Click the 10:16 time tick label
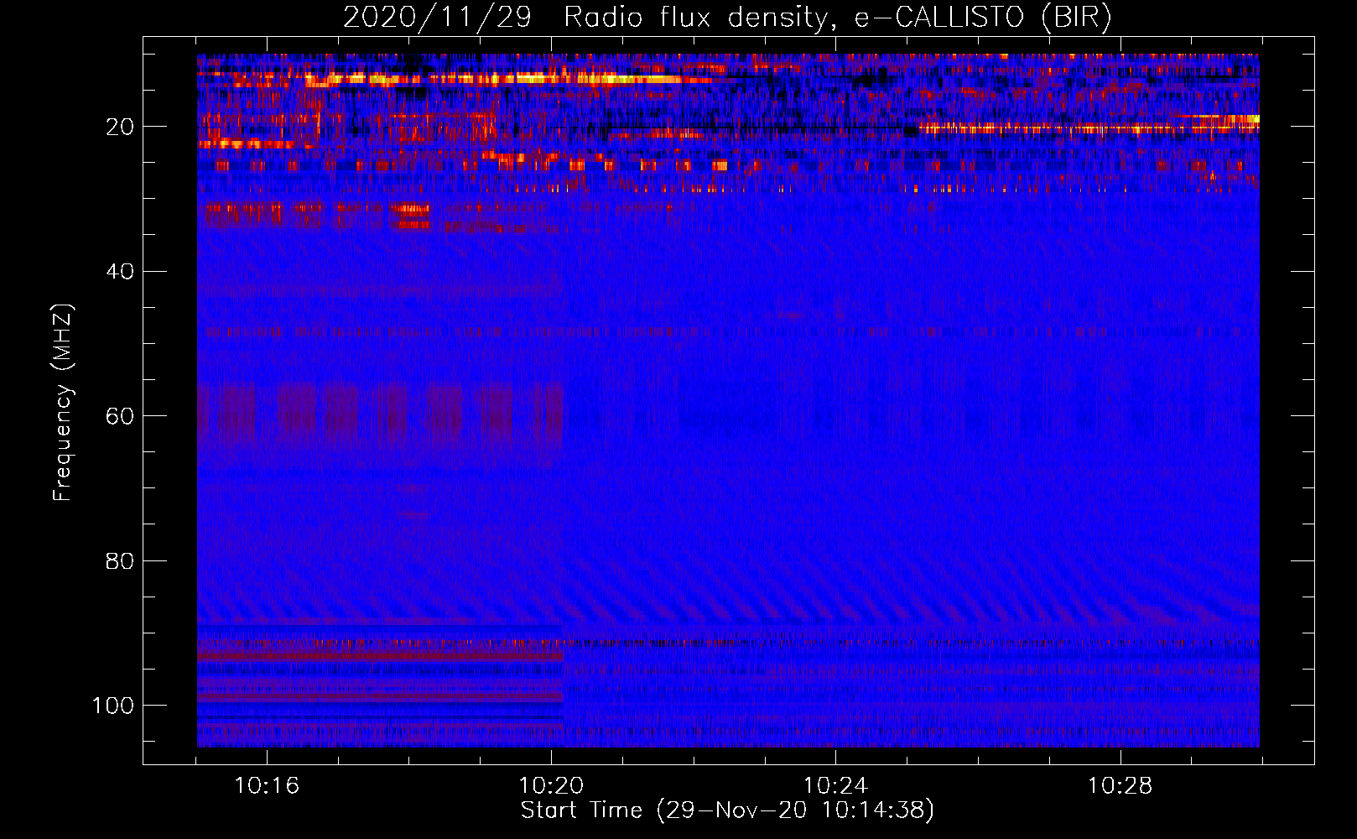Viewport: 1357px width, 839px height. point(267,786)
